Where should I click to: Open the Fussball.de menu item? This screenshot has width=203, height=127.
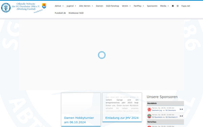60,13
